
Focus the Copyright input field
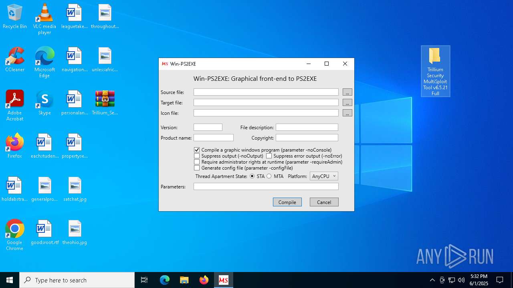(x=307, y=138)
